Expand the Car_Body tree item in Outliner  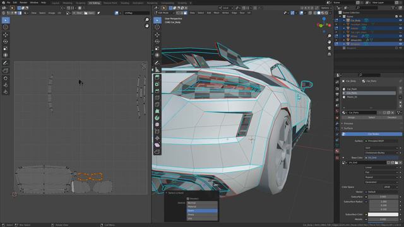pyautogui.click(x=344, y=20)
